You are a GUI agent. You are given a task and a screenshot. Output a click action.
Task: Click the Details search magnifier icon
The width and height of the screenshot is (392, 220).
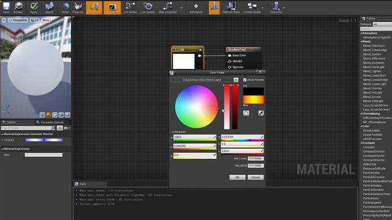(x=53, y=128)
